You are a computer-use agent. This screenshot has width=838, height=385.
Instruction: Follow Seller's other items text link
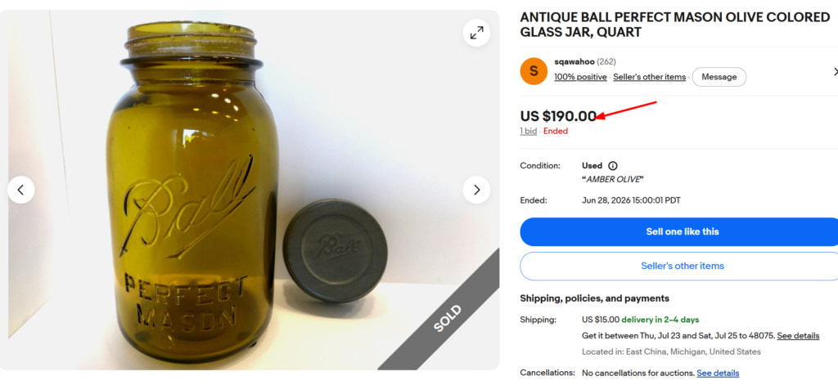(x=649, y=77)
